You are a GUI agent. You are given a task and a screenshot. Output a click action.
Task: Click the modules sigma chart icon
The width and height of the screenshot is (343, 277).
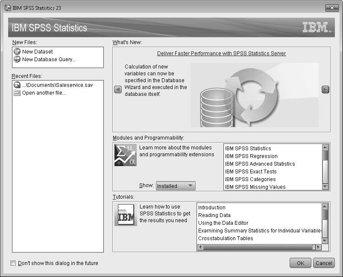point(126,155)
